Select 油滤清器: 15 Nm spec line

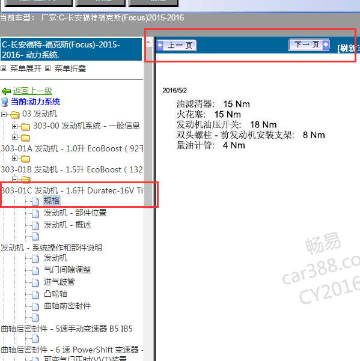tap(213, 104)
